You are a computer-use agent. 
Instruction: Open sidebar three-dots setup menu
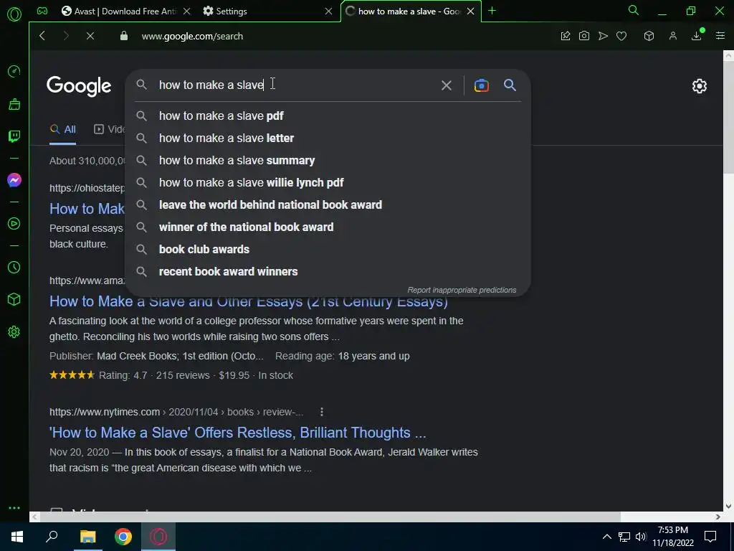pyautogui.click(x=14, y=508)
